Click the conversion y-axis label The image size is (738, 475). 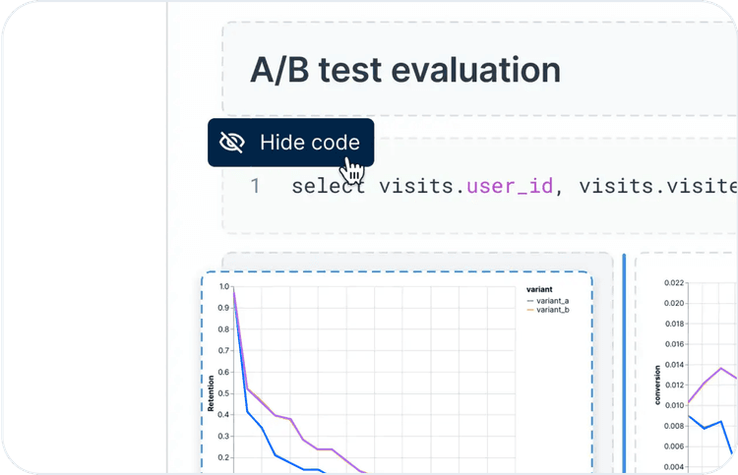[x=657, y=384]
